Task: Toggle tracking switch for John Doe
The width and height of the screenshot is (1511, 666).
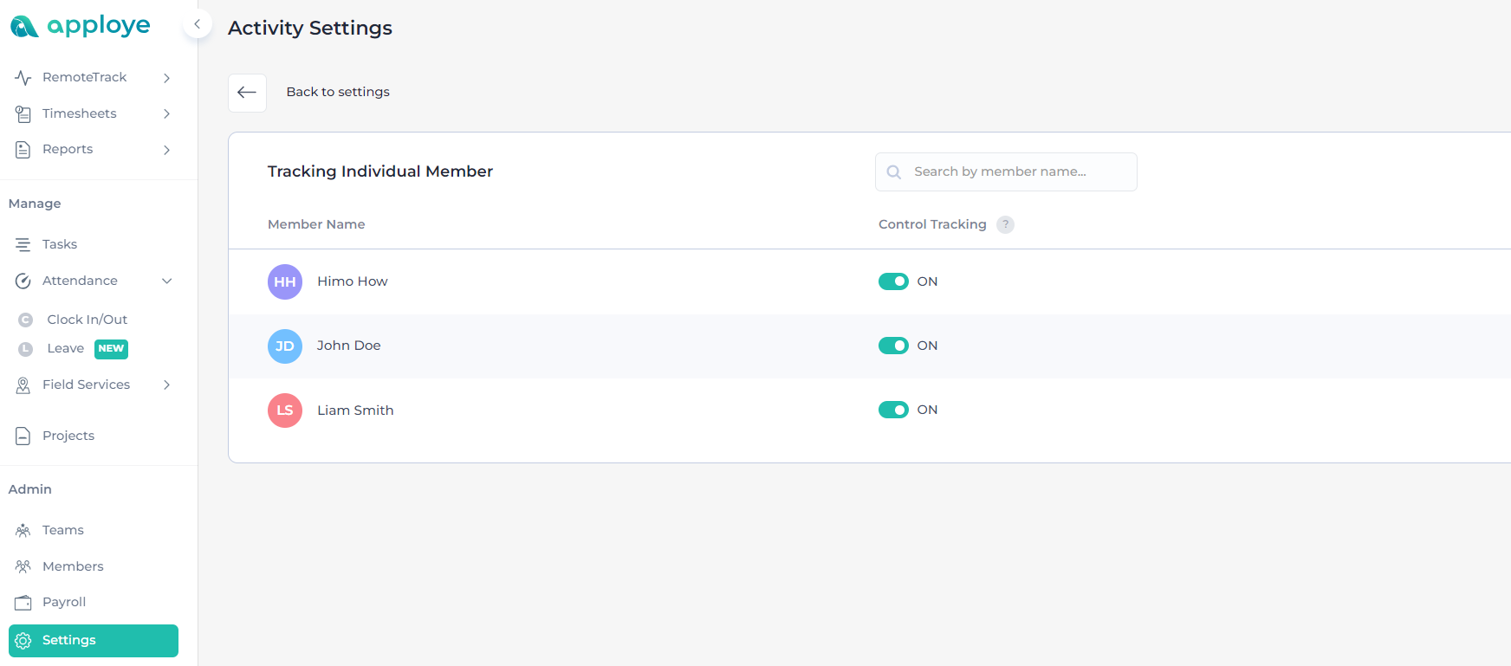Action: click(x=893, y=346)
